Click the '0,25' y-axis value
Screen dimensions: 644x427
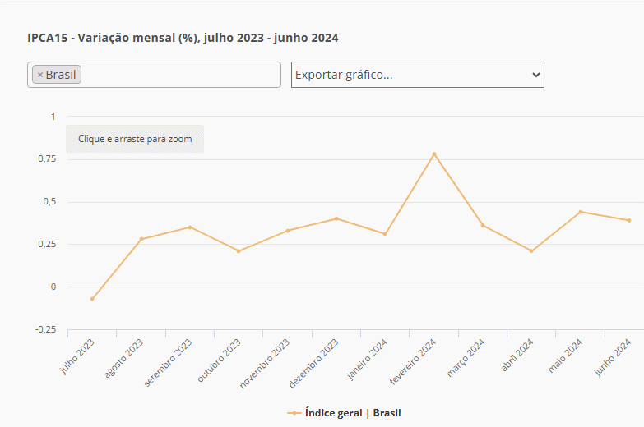pyautogui.click(x=47, y=244)
